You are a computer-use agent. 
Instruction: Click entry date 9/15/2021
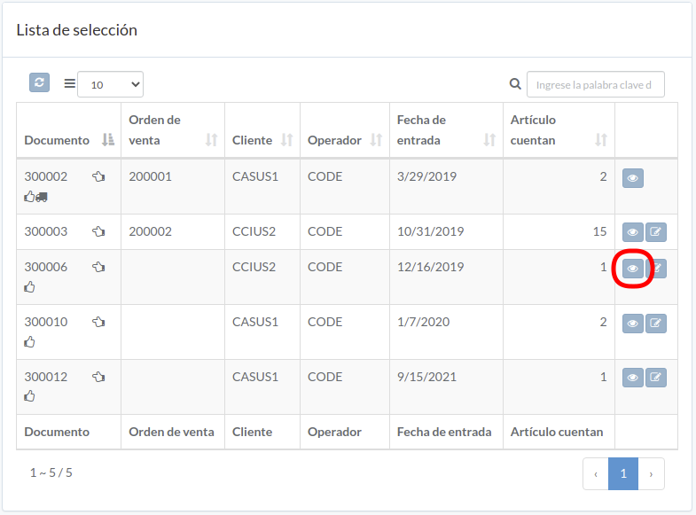pyautogui.click(x=426, y=377)
